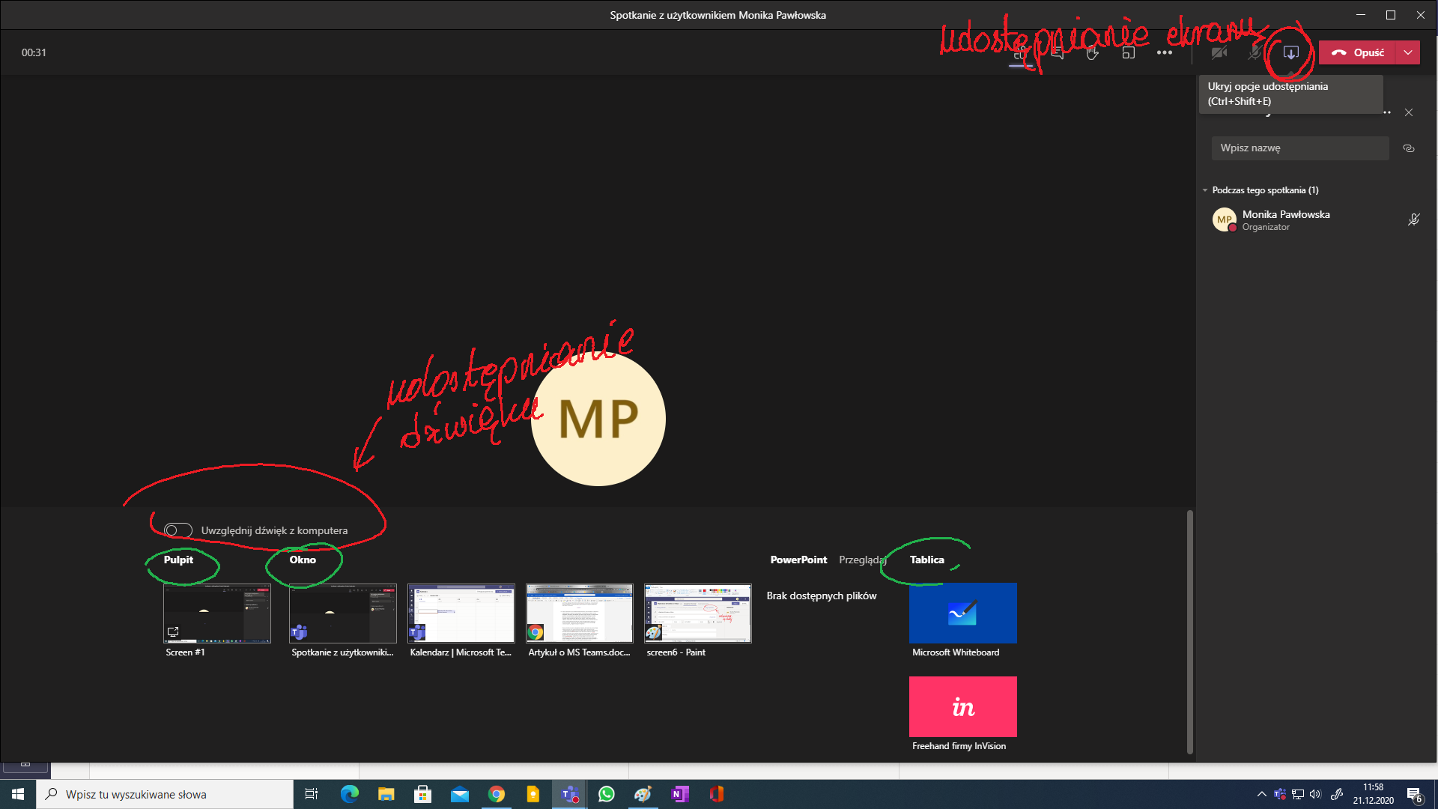This screenshot has width=1438, height=809.
Task: Open breakout rooms icon
Action: pyautogui.click(x=1129, y=52)
